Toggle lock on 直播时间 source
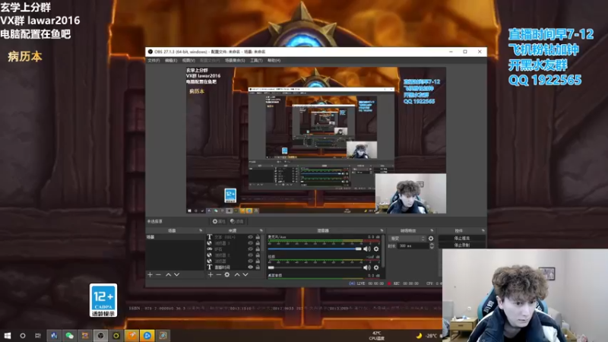The height and width of the screenshot is (342, 608). [258, 268]
